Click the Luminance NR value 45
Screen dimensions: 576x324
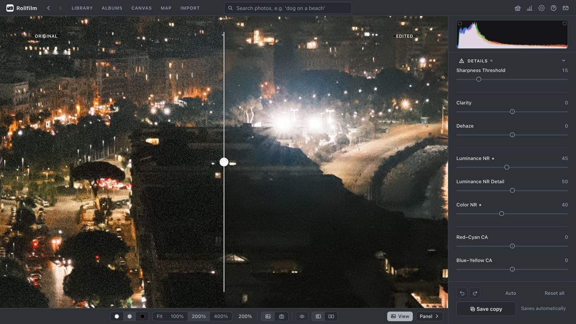coord(564,158)
